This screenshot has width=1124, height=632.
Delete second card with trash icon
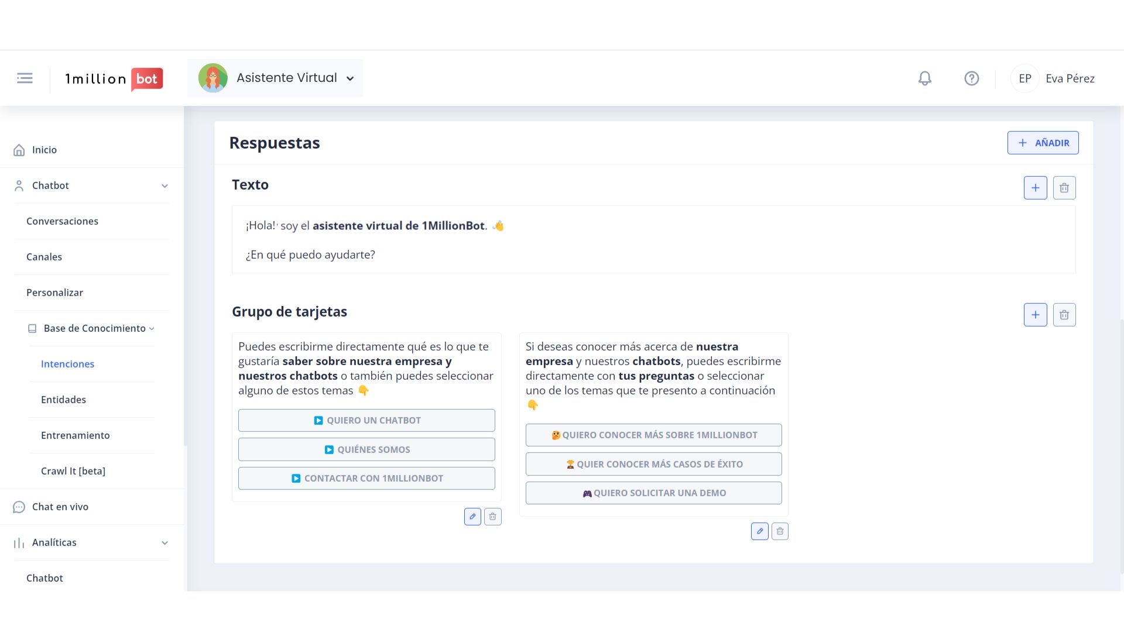780,531
